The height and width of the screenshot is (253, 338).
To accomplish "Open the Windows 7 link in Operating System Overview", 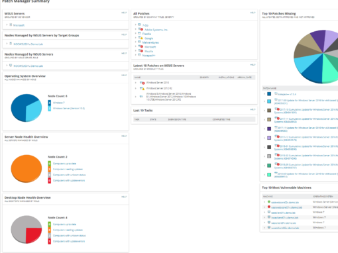I will click(59, 103).
